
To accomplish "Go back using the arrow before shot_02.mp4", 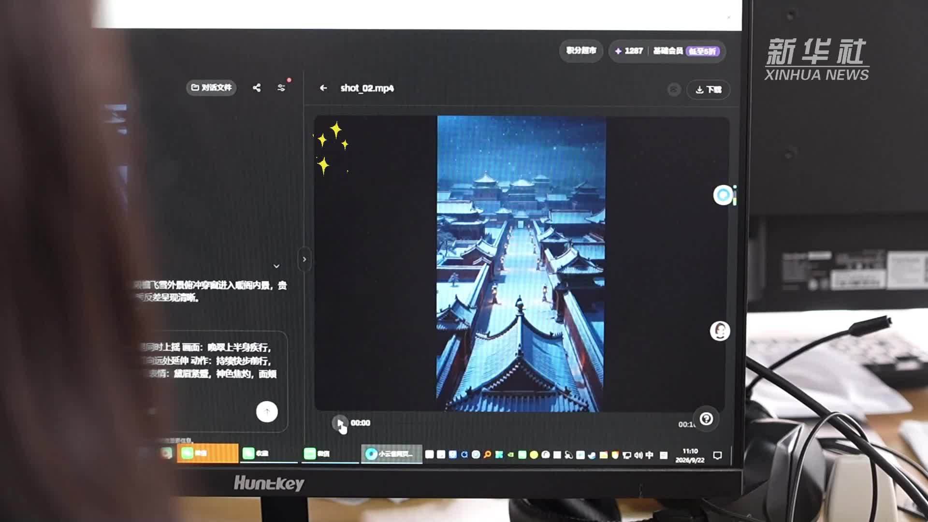I will [x=323, y=88].
